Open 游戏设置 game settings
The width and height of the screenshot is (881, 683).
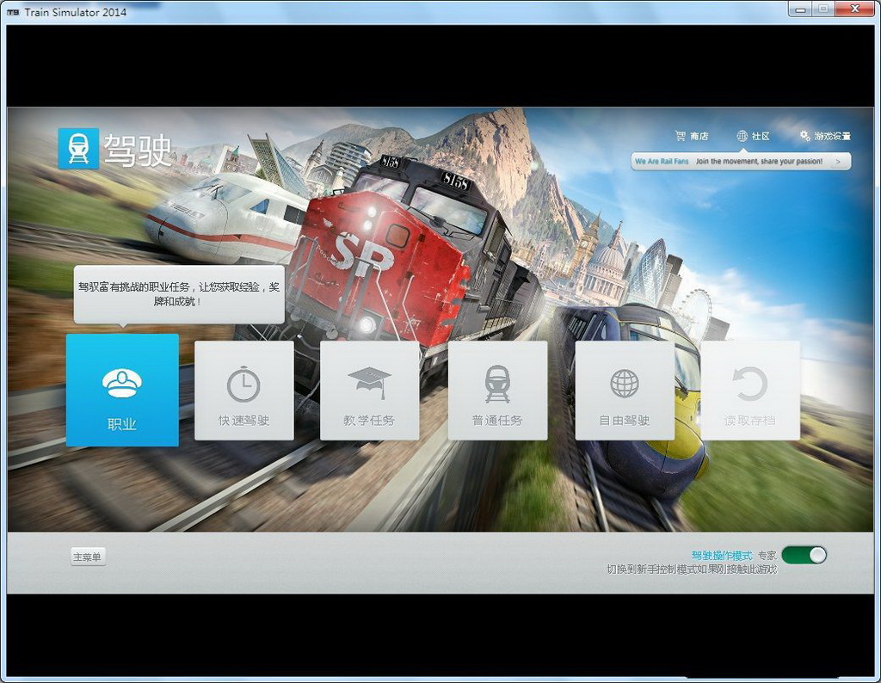pyautogui.click(x=825, y=136)
